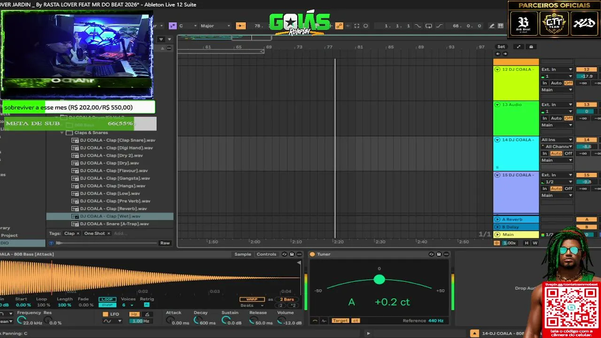
Task: Adjust the Simpler Decay knob
Action: tap(198, 321)
